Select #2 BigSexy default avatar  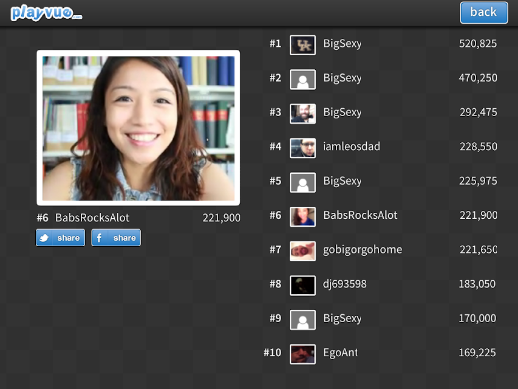[x=302, y=80]
